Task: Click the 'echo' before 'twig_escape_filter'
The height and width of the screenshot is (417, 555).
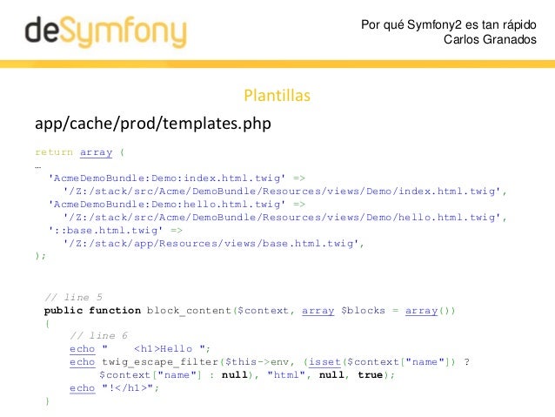Action: click(83, 362)
